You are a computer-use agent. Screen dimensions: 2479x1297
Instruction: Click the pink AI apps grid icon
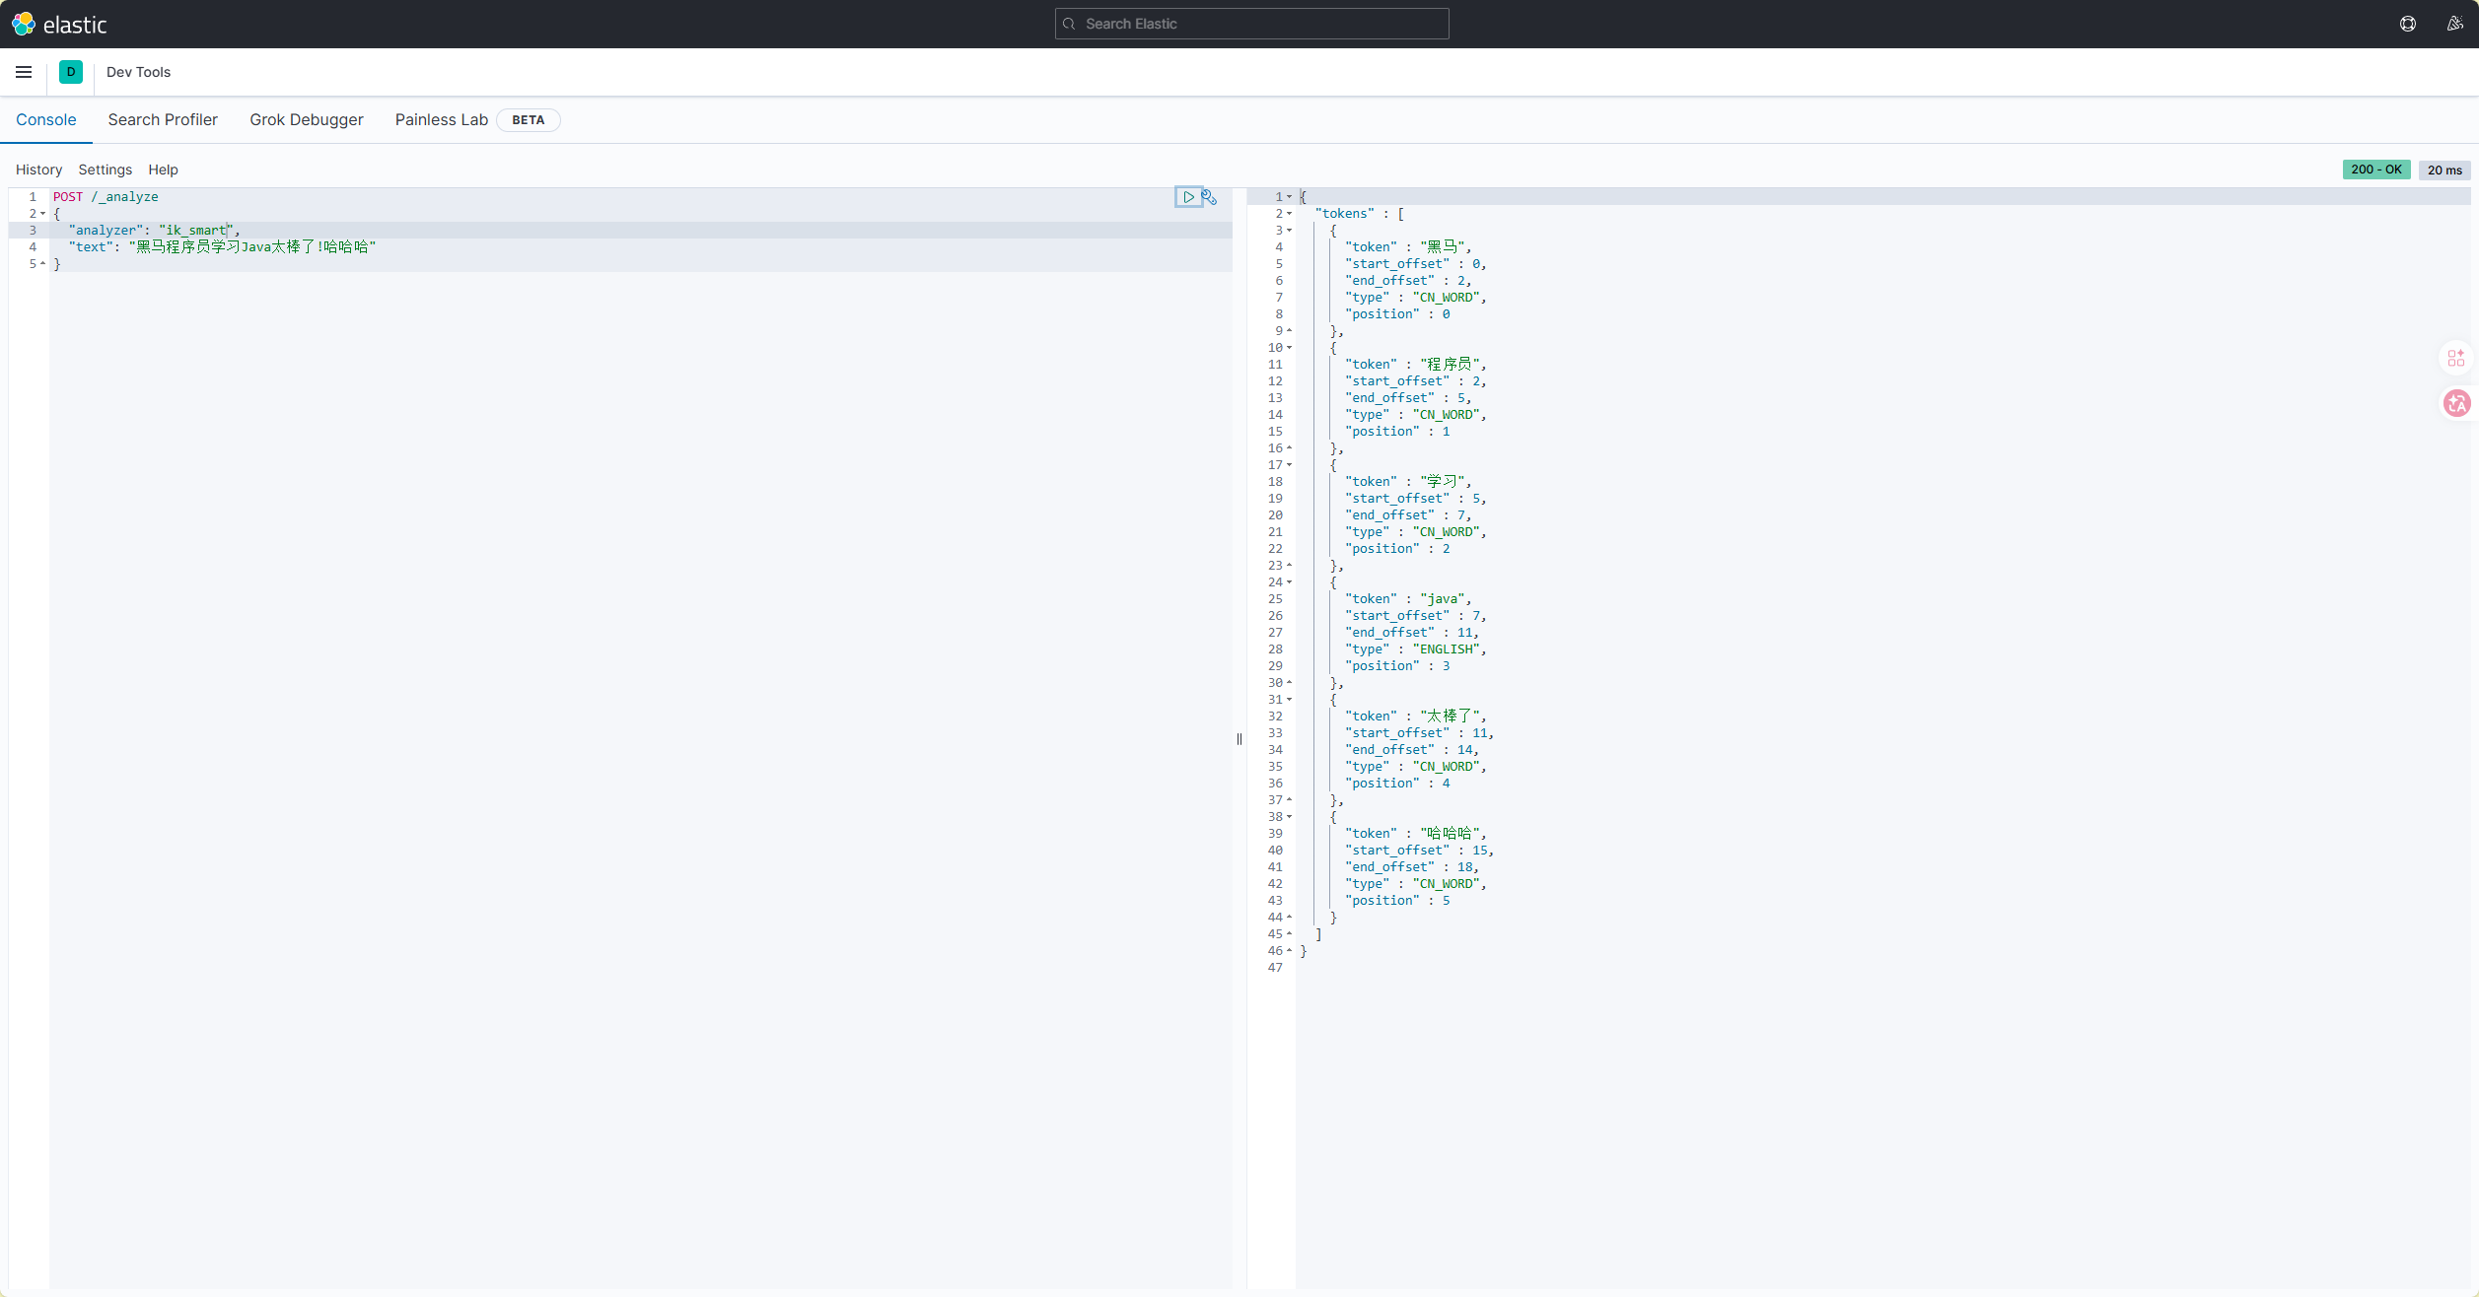tap(2456, 358)
